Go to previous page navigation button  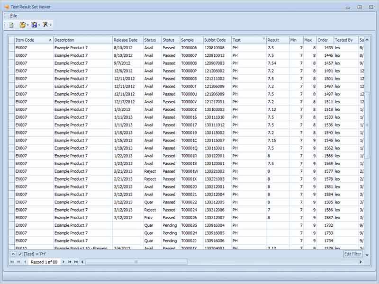click(x=18, y=262)
